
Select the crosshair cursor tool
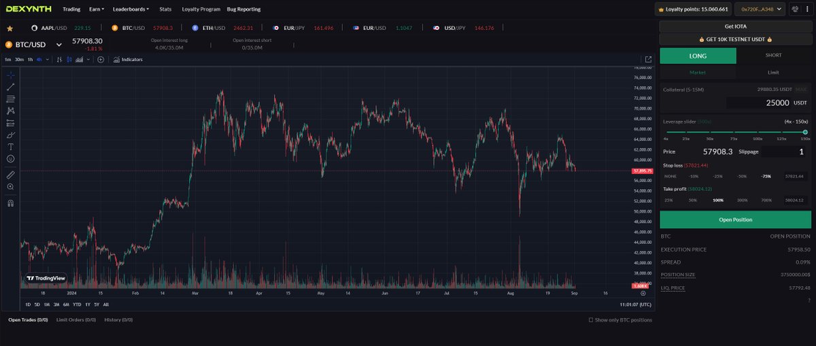[11, 75]
